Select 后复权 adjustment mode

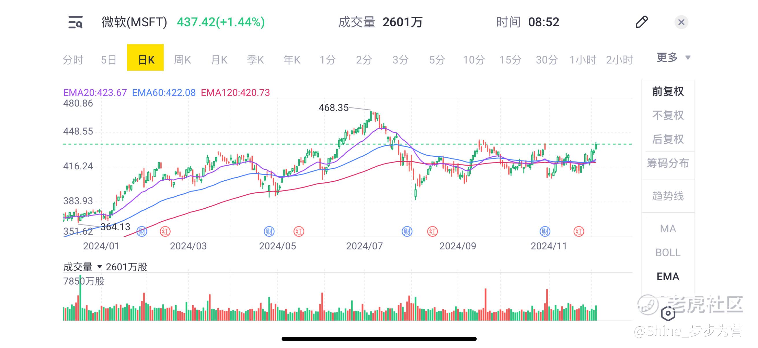coord(668,139)
